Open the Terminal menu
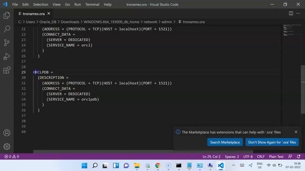The height and width of the screenshot is (171, 305). pyautogui.click(x=92, y=4)
